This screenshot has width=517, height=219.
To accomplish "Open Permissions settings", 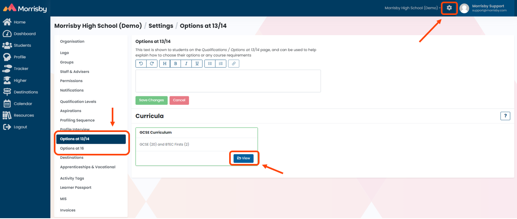I will coord(71,81).
